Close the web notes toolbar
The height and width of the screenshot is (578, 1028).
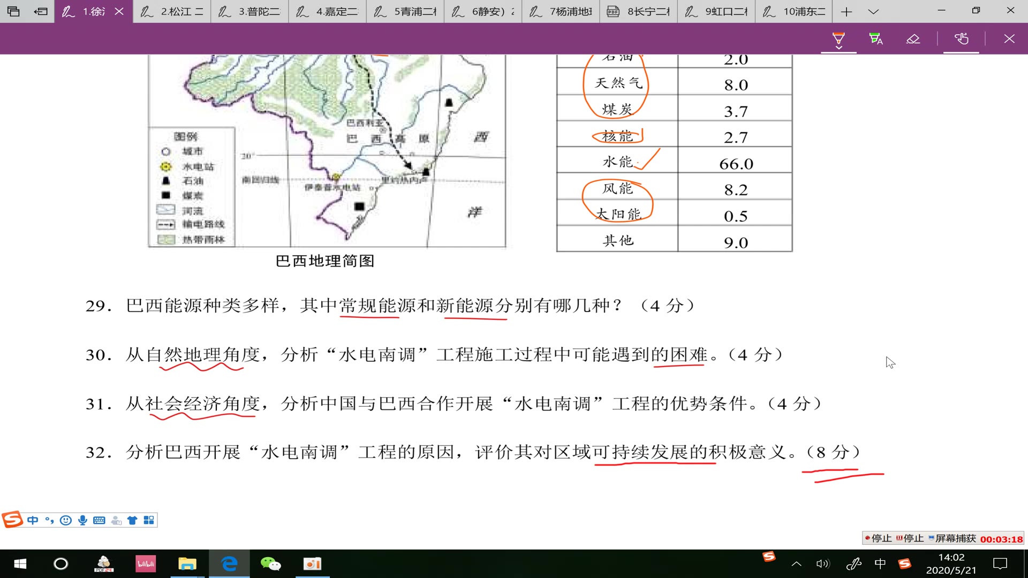[1009, 39]
